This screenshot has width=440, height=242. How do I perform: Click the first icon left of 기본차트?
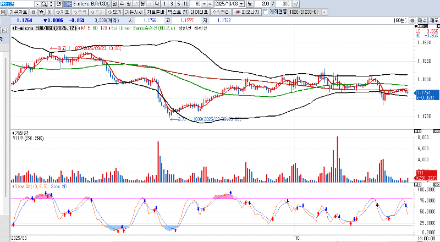3,12
